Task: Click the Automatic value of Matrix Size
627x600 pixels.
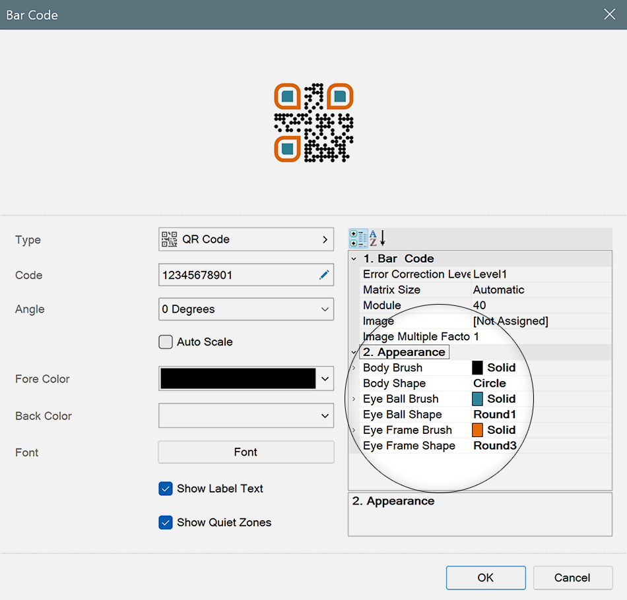Action: (x=499, y=290)
